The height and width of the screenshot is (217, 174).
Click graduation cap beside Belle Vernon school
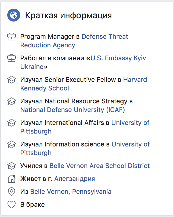[x=12, y=166]
